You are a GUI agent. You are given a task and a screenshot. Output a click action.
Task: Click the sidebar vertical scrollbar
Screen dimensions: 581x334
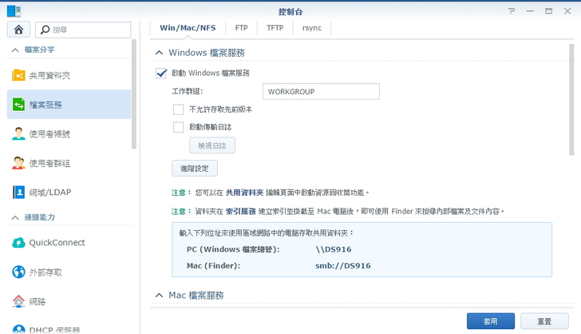[x=134, y=93]
